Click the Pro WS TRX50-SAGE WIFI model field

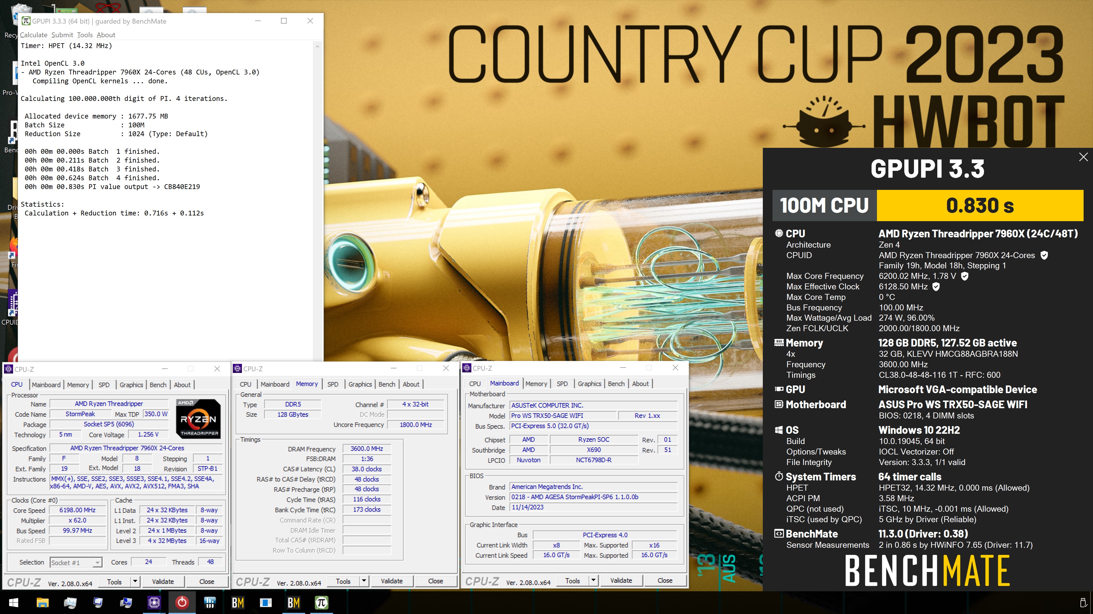coord(563,415)
